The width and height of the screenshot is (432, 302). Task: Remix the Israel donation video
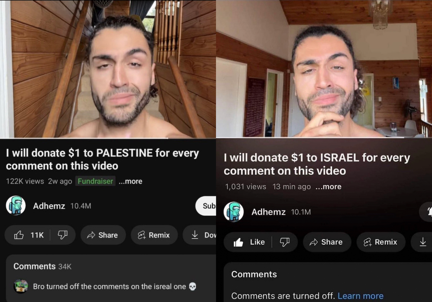tap(381, 242)
